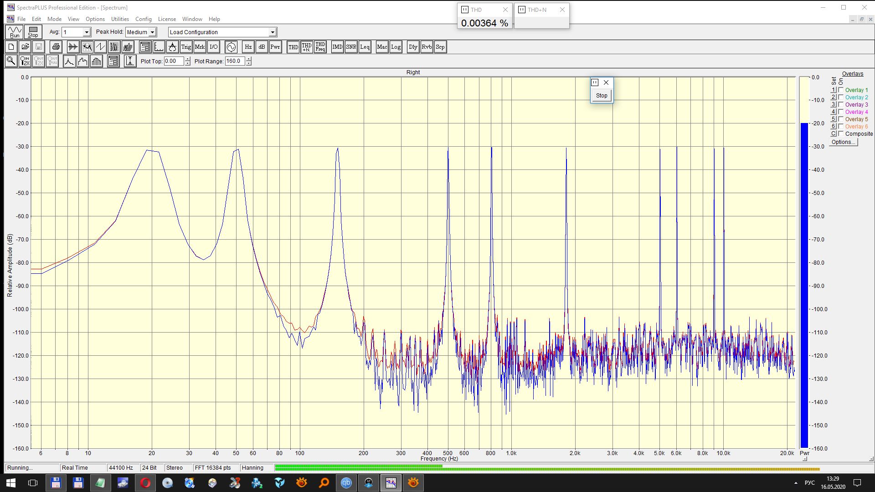Open the Peak Hold dropdown
875x492 pixels.
coord(152,32)
